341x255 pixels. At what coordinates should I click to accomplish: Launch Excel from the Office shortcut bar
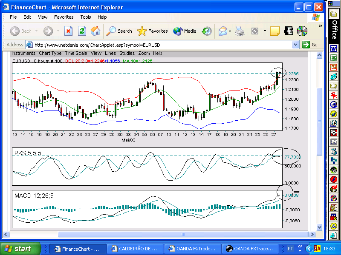334,57
